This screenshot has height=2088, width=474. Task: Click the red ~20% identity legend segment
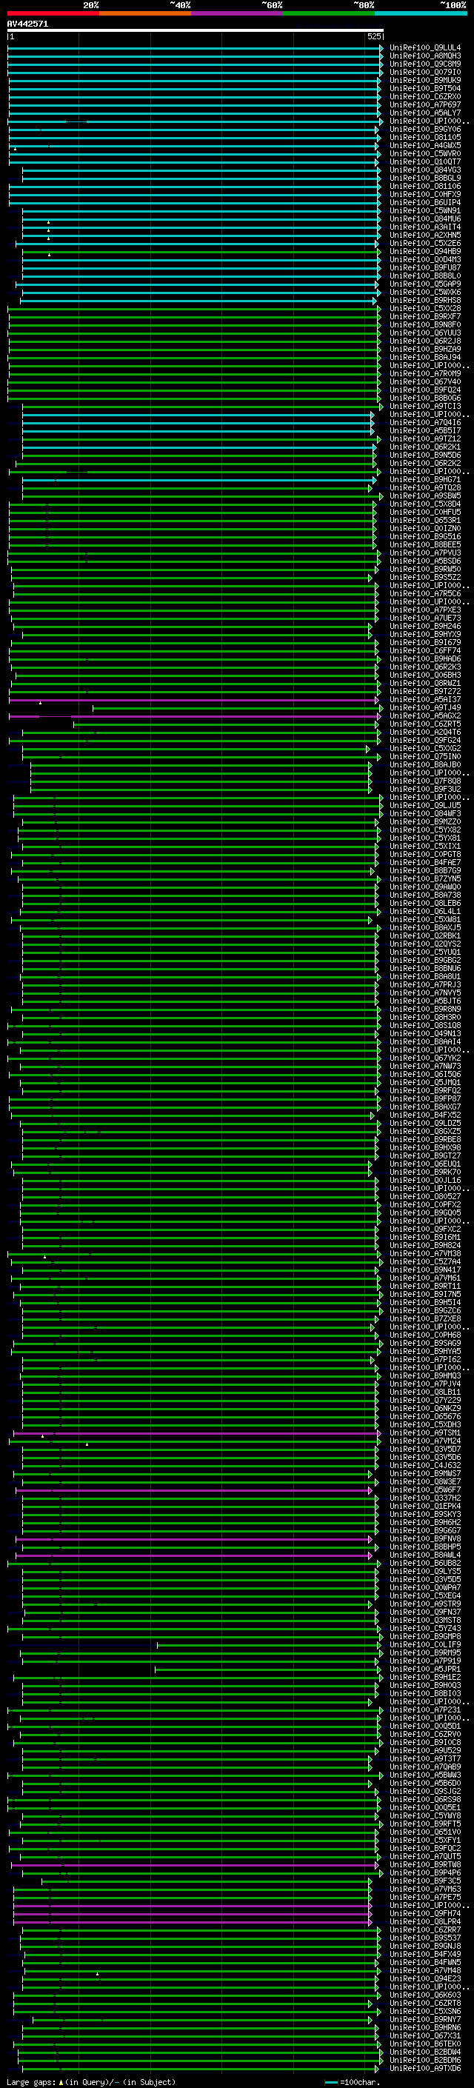click(53, 13)
